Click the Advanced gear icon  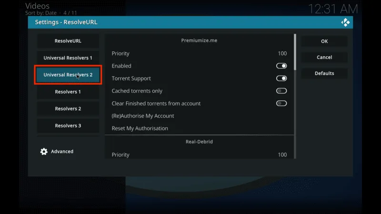(44, 151)
